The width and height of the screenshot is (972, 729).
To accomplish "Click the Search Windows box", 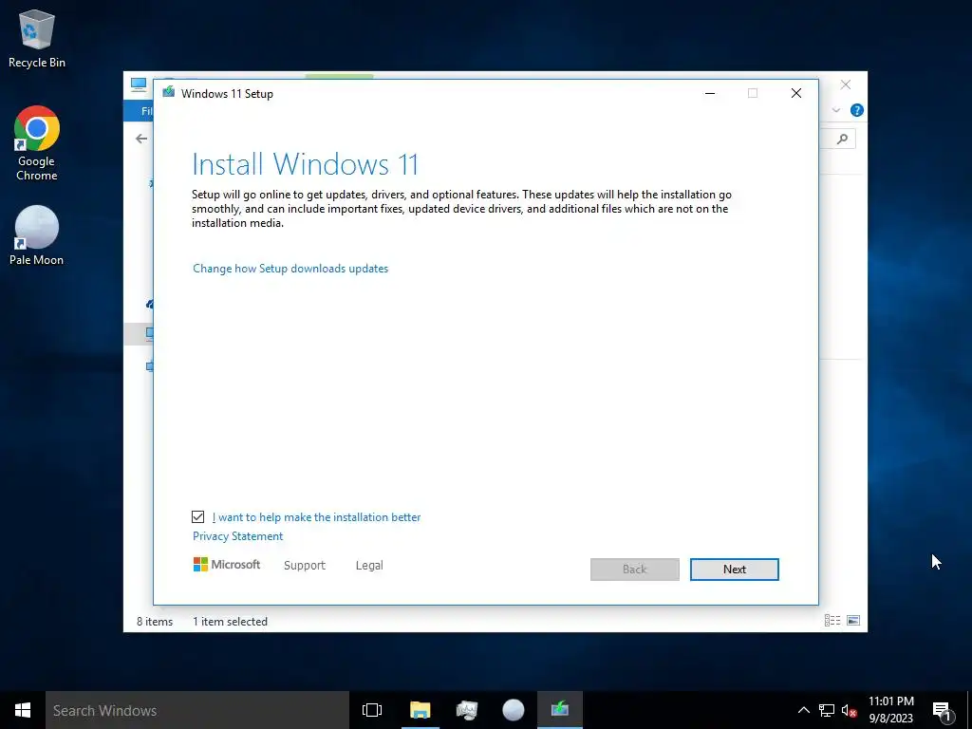I will point(197,710).
